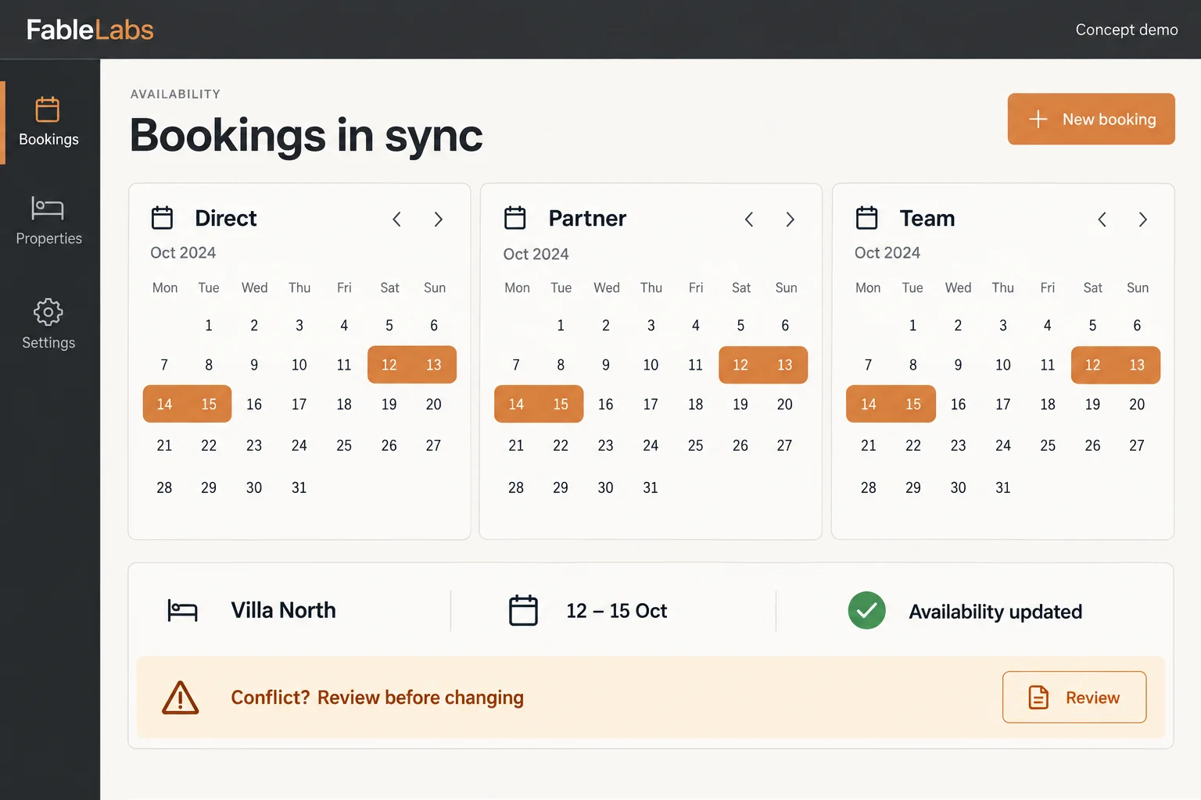Click the conflict warning triangle icon
The image size is (1201, 800).
tap(181, 698)
